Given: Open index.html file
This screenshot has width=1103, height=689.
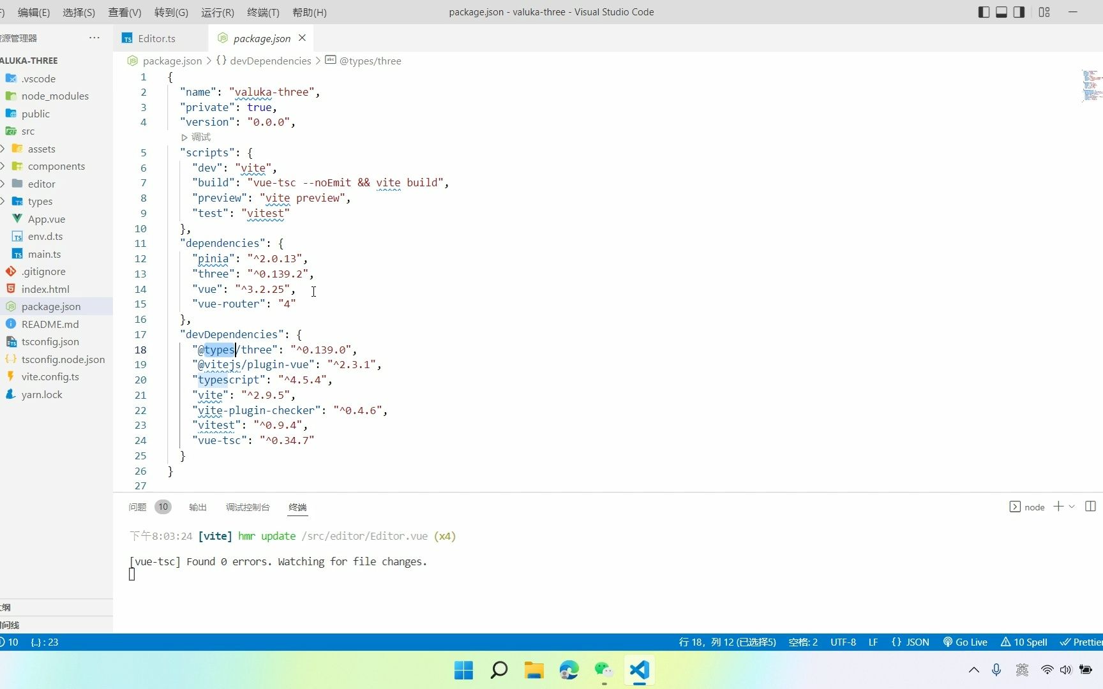Looking at the screenshot, I should pyautogui.click(x=45, y=289).
